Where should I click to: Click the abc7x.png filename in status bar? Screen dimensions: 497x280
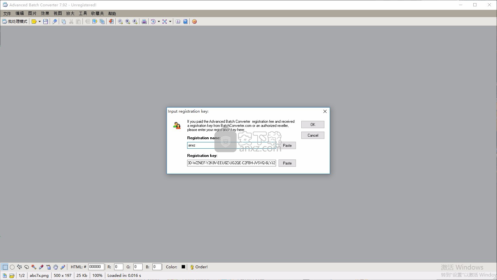[x=39, y=276]
